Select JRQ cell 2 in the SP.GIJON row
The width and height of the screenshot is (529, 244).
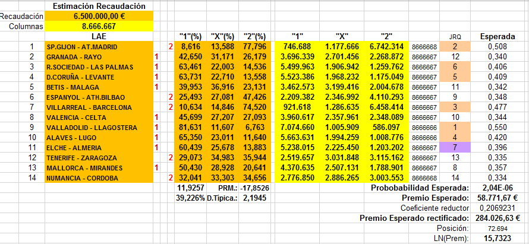(x=455, y=47)
